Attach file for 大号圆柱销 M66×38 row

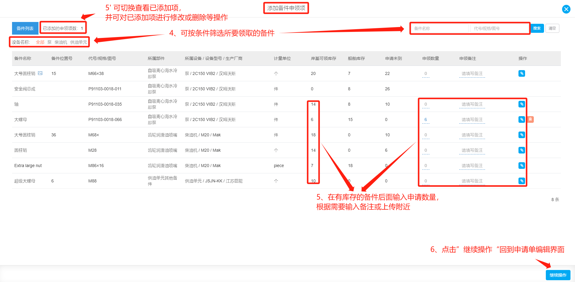coord(521,73)
